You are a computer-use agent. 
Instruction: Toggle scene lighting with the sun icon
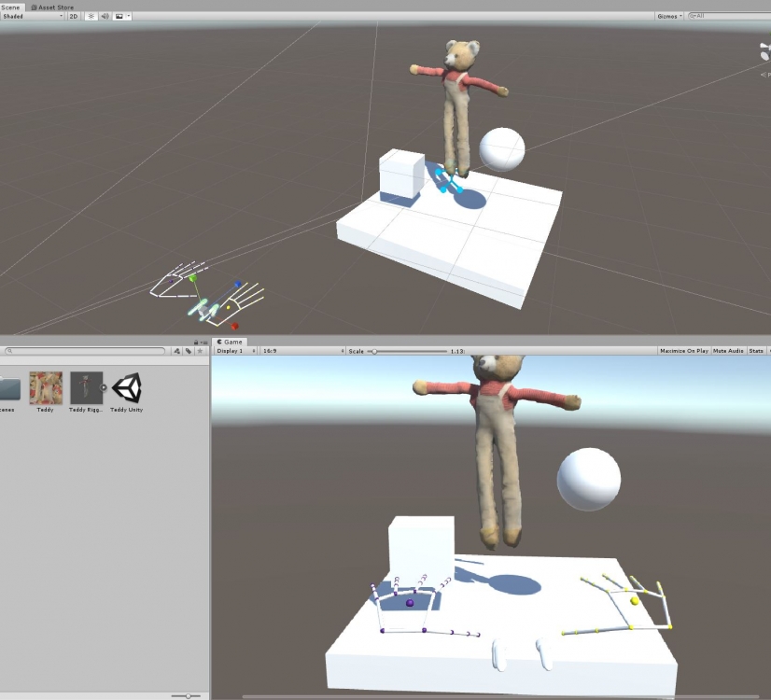[91, 16]
